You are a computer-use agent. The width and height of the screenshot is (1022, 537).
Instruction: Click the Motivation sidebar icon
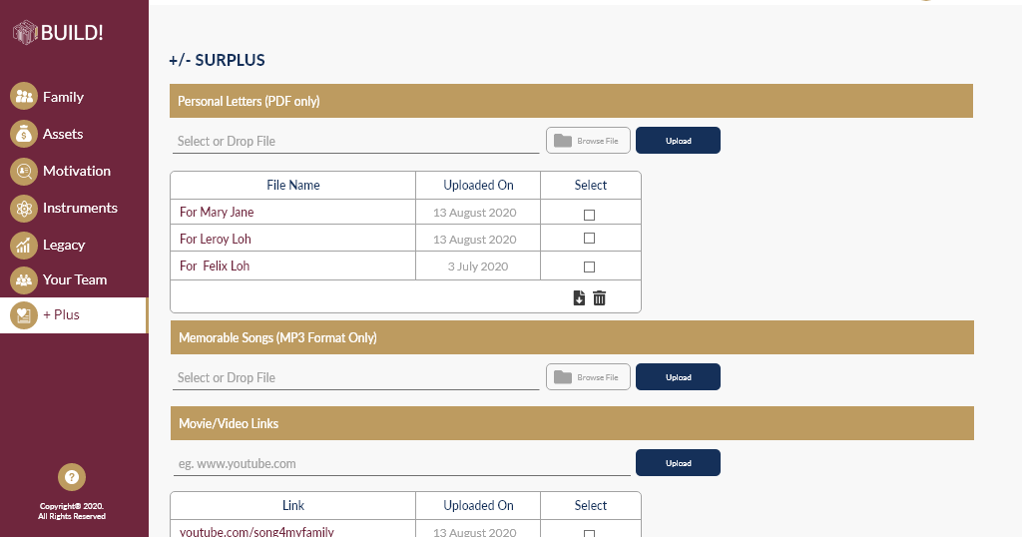click(x=24, y=171)
